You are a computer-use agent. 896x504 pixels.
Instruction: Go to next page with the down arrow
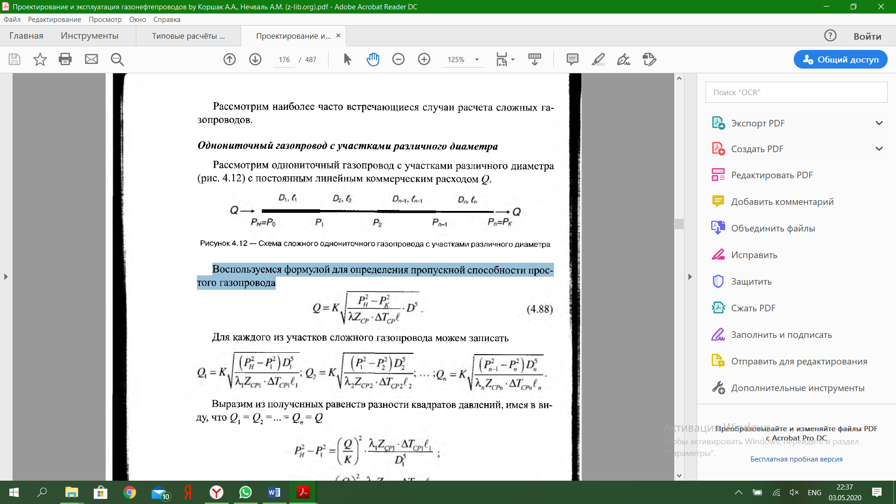point(255,59)
